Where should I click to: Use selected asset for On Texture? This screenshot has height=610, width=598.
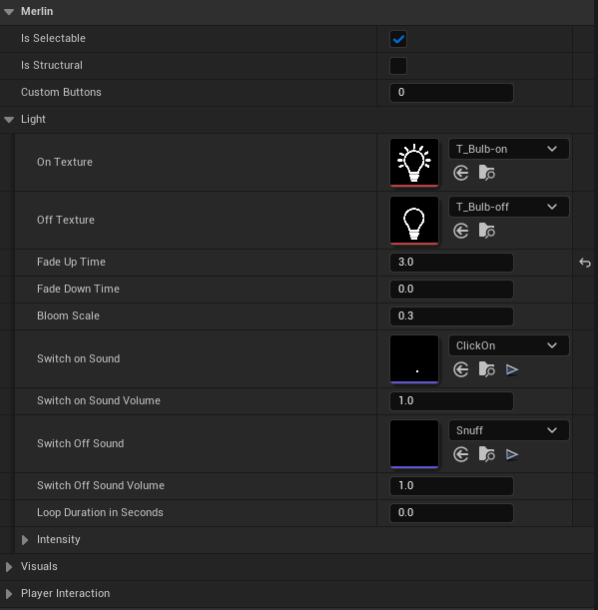point(461,173)
